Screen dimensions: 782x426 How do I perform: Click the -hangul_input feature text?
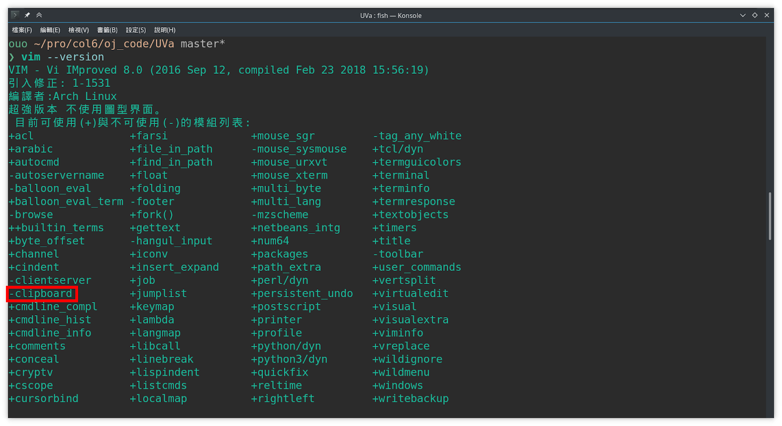click(x=171, y=242)
